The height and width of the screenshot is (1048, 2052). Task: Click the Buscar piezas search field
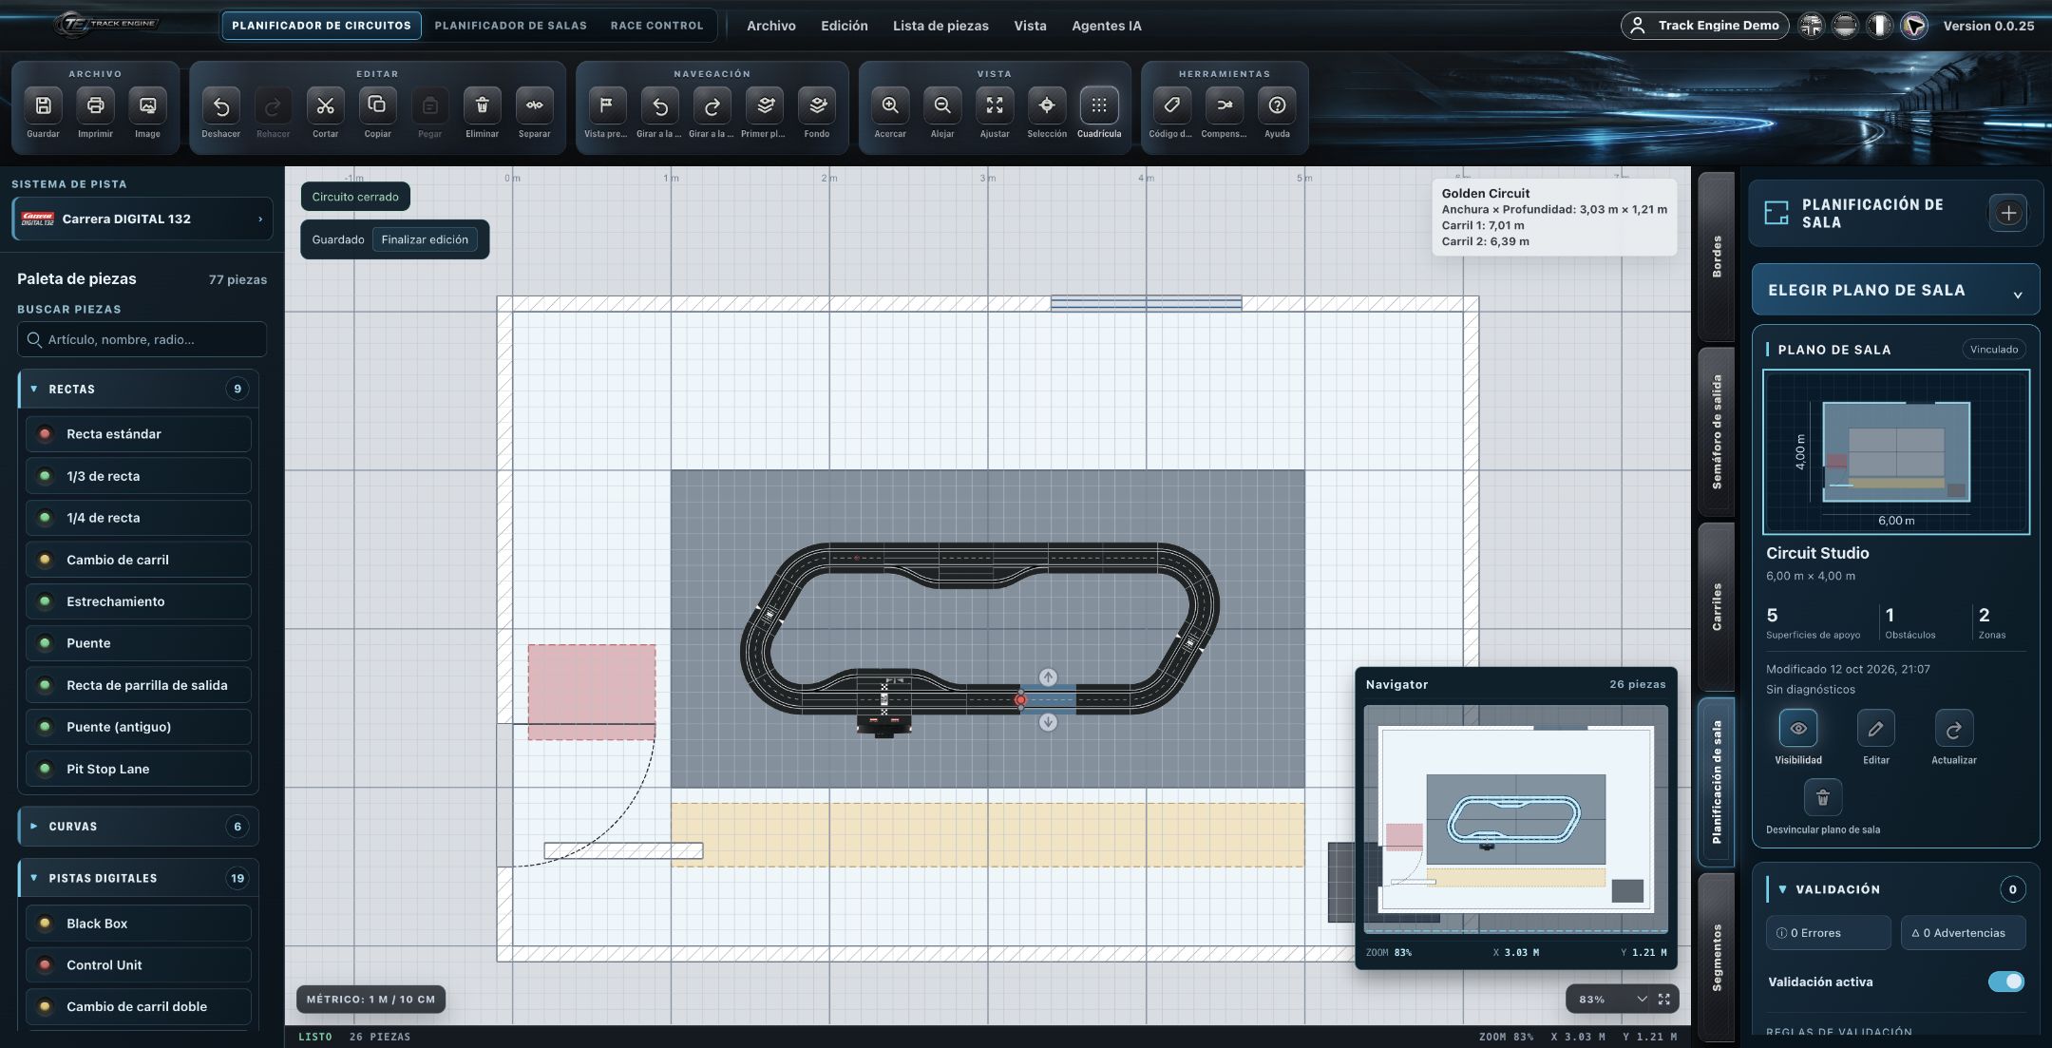[142, 339]
